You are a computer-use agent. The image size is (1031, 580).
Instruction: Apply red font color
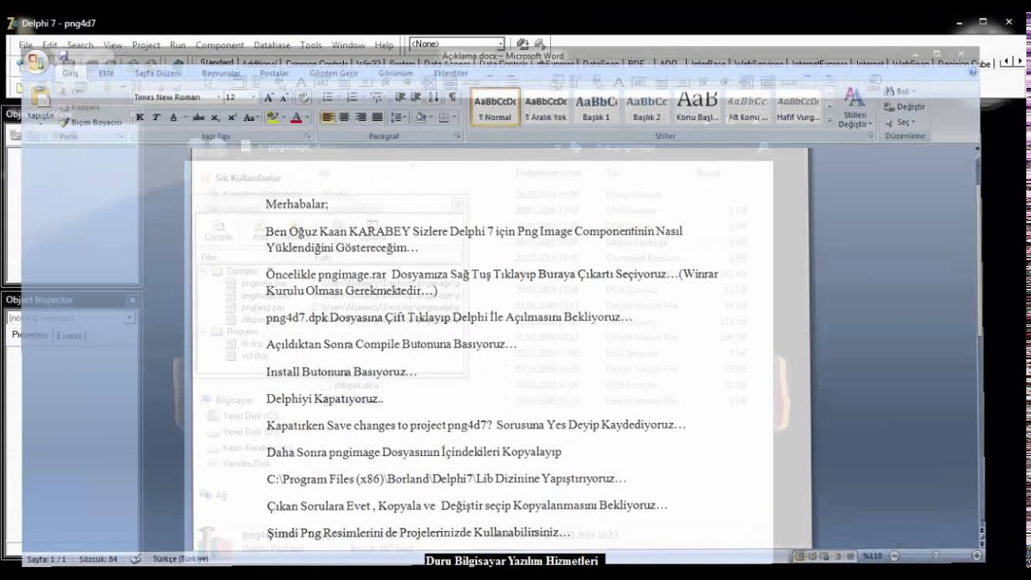[x=296, y=118]
